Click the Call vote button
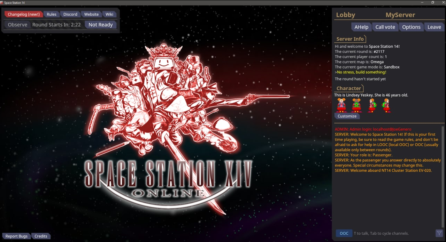Viewport: 446px width, 242px height. coord(385,27)
